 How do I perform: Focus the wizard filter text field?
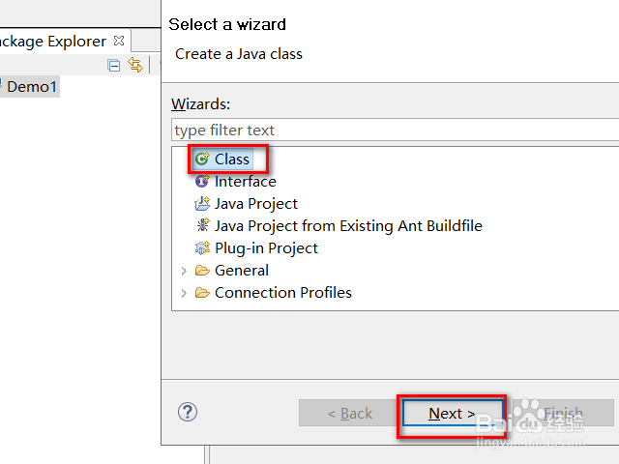(x=395, y=130)
